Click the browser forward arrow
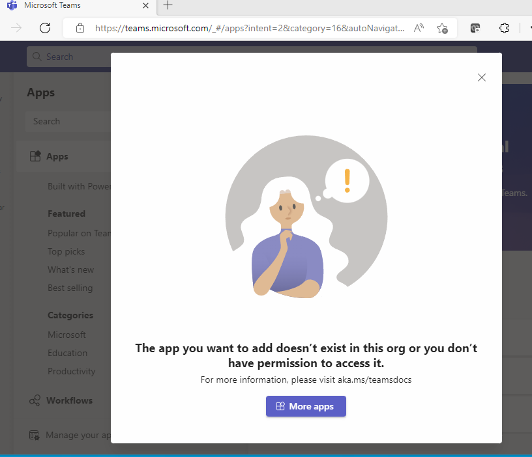Viewport: 532px width, 457px height. tap(16, 28)
